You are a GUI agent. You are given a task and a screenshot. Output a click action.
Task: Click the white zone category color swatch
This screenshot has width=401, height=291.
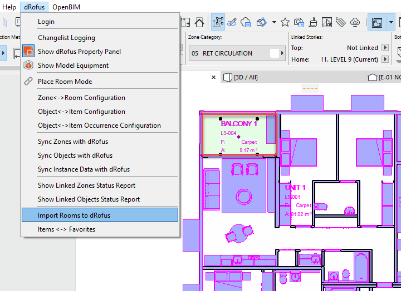(274, 53)
